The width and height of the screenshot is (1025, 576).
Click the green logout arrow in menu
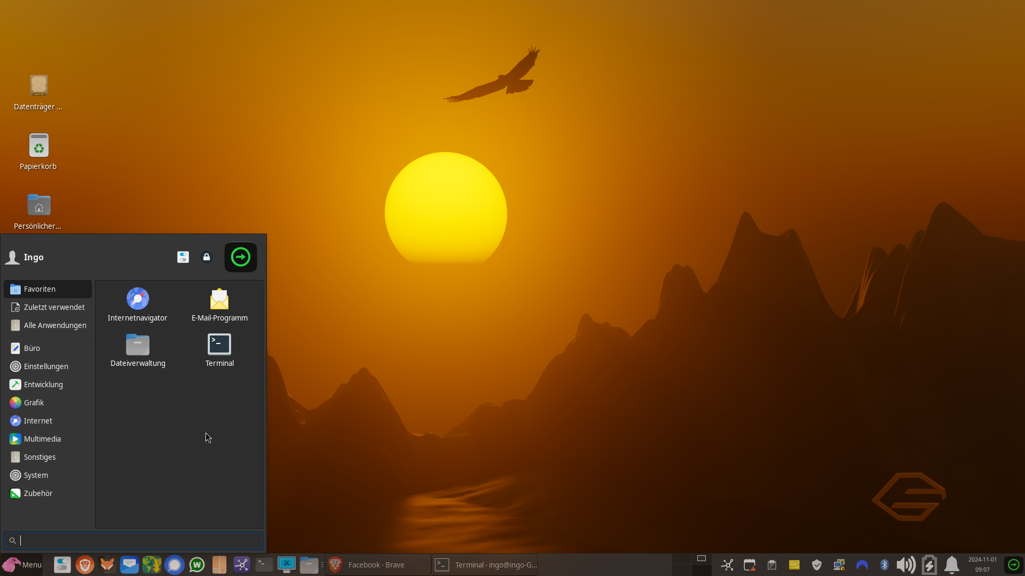coord(241,257)
